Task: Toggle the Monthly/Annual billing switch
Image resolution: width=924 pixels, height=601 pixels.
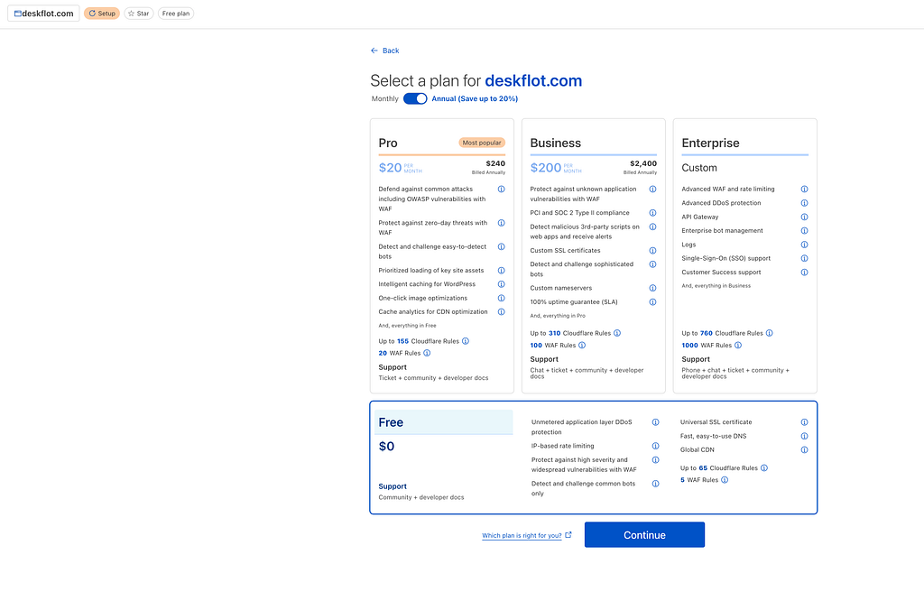Action: (415, 98)
